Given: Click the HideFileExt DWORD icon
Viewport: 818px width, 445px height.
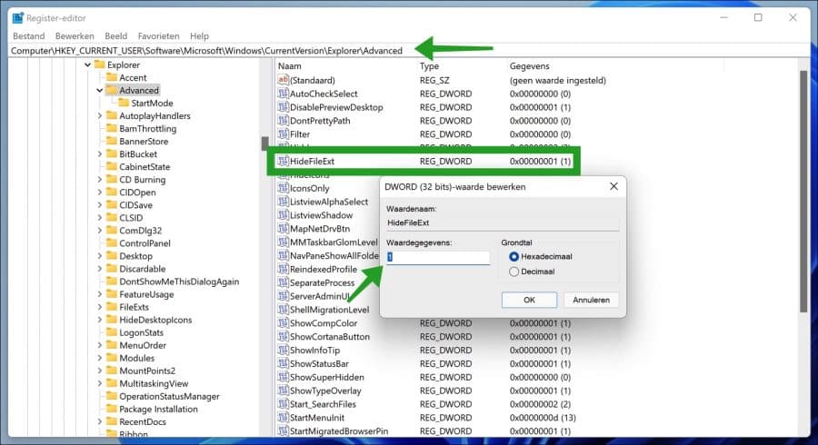Looking at the screenshot, I should [x=284, y=161].
